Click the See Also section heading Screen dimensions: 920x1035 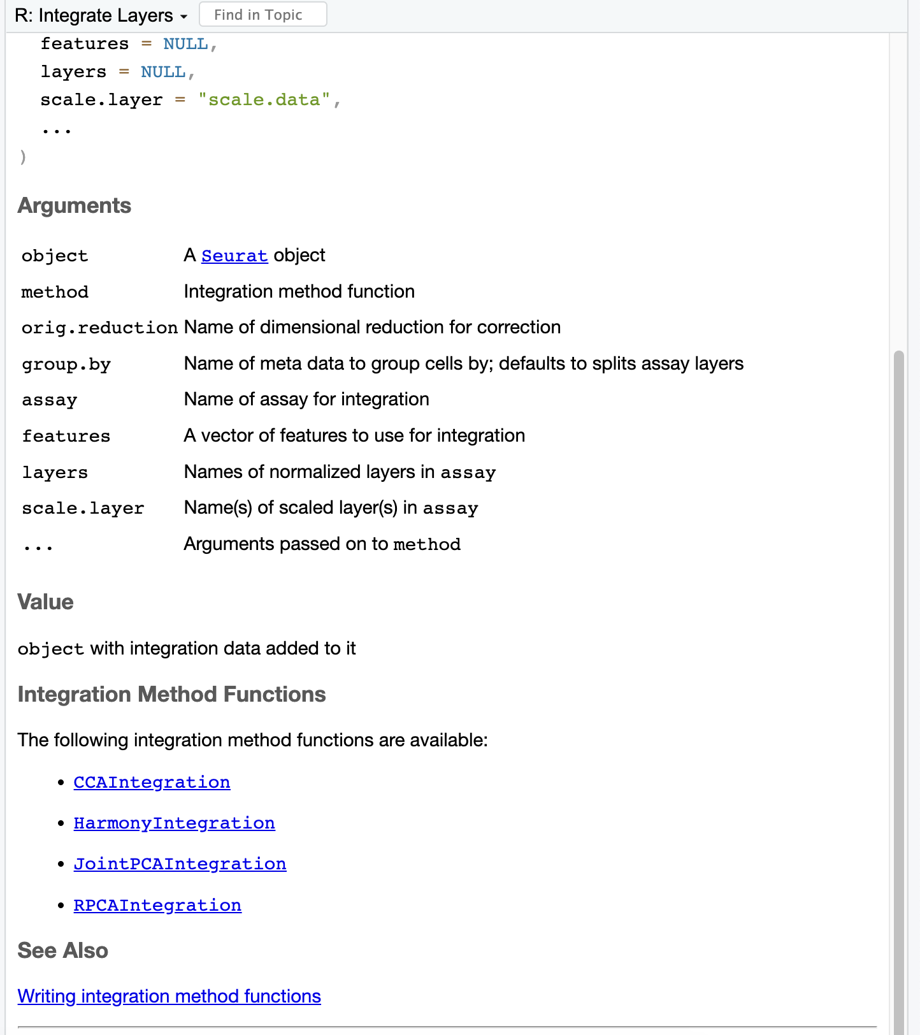[62, 950]
